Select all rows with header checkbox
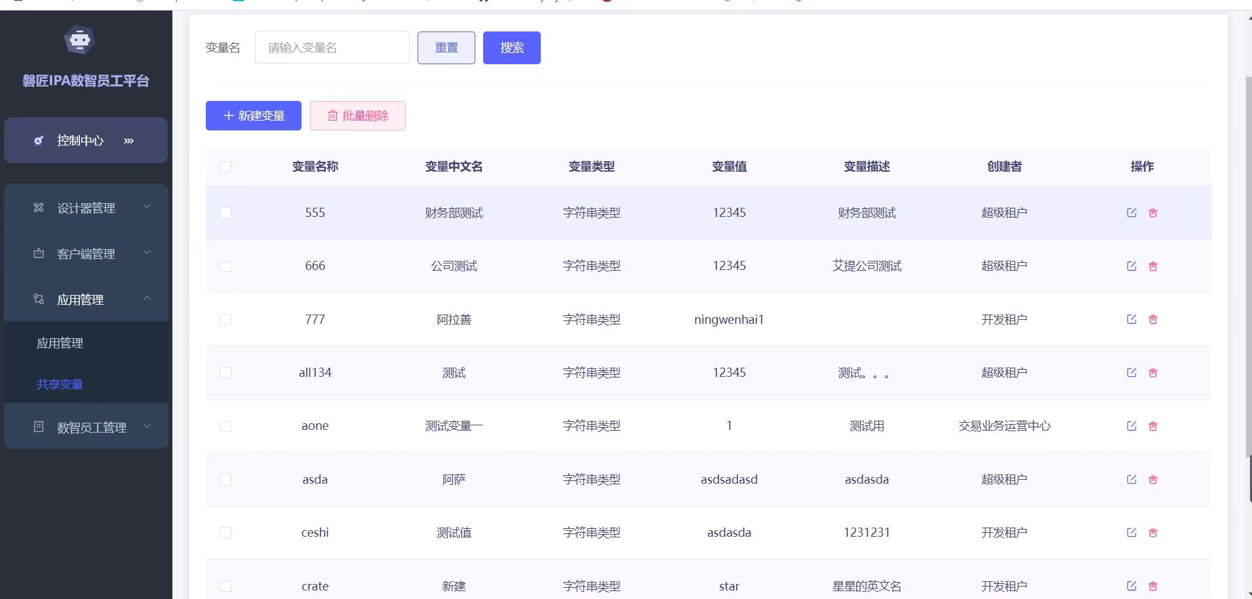The width and height of the screenshot is (1252, 599). point(225,166)
